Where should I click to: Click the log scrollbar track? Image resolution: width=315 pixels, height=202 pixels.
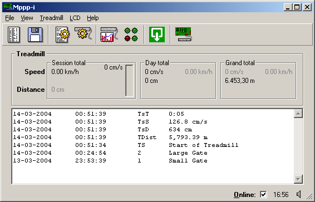(x=298, y=146)
